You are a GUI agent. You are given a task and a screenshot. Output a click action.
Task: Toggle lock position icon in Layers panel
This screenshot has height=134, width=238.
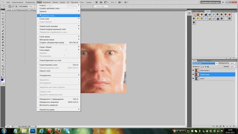[206, 67]
